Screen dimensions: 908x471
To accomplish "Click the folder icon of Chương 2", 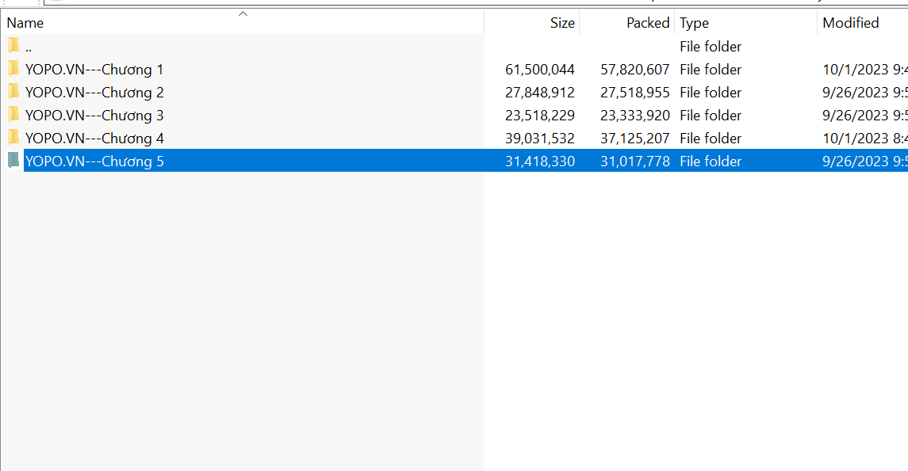I will 13,92.
